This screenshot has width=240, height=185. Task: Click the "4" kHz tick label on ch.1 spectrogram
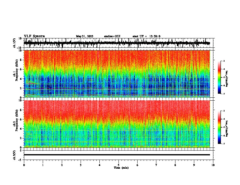21,79
